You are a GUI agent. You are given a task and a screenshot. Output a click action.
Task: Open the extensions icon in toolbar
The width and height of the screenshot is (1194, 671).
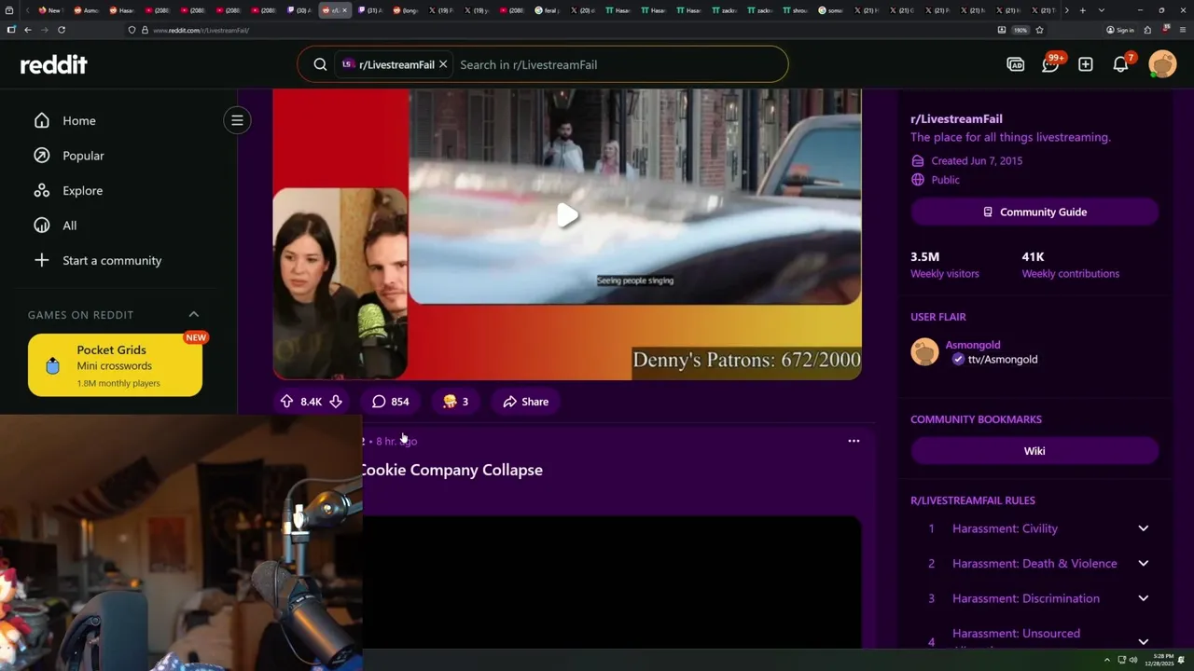tap(1149, 30)
